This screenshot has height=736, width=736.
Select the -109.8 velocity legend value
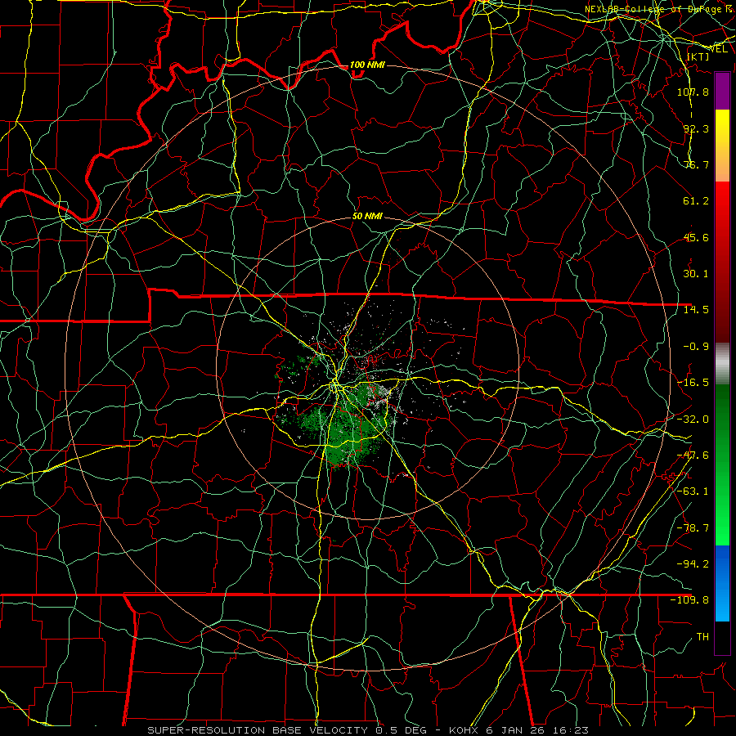point(689,600)
